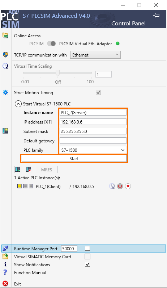Remove PLC_1(Client) instance with red X

(x=128, y=186)
